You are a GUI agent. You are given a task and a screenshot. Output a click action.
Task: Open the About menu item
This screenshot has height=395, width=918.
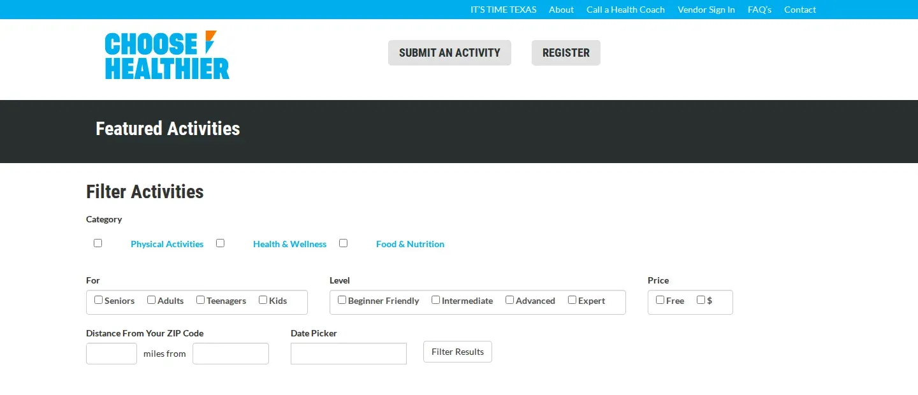562,10
